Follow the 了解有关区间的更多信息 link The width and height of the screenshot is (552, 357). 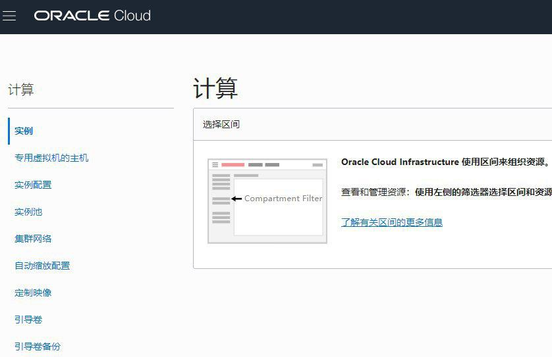pos(391,222)
